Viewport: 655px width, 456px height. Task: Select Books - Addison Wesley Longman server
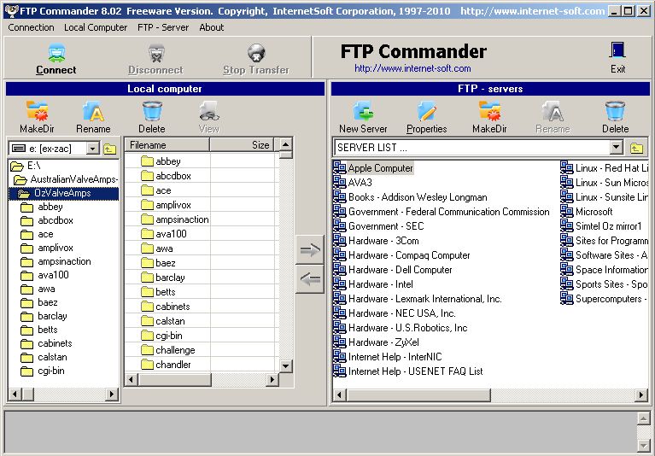[x=410, y=196]
